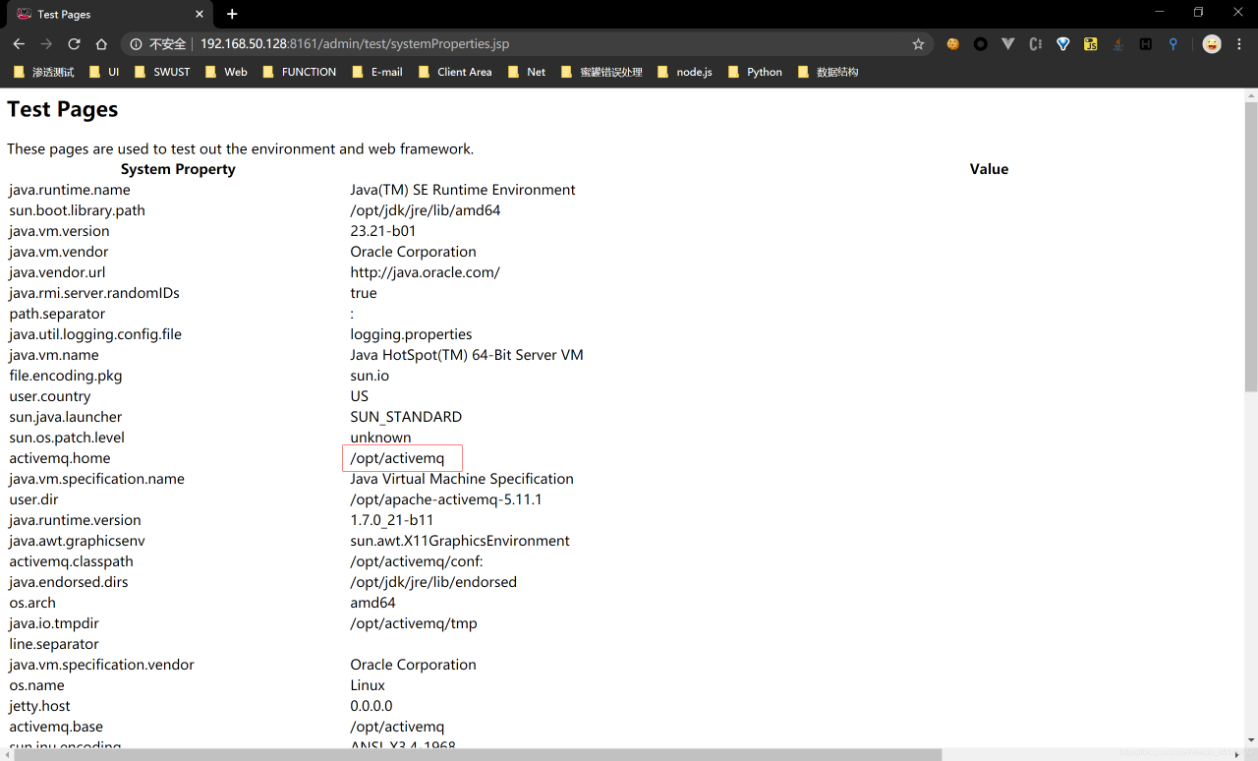Click the vertical scrollbar up arrow

coord(1250,95)
